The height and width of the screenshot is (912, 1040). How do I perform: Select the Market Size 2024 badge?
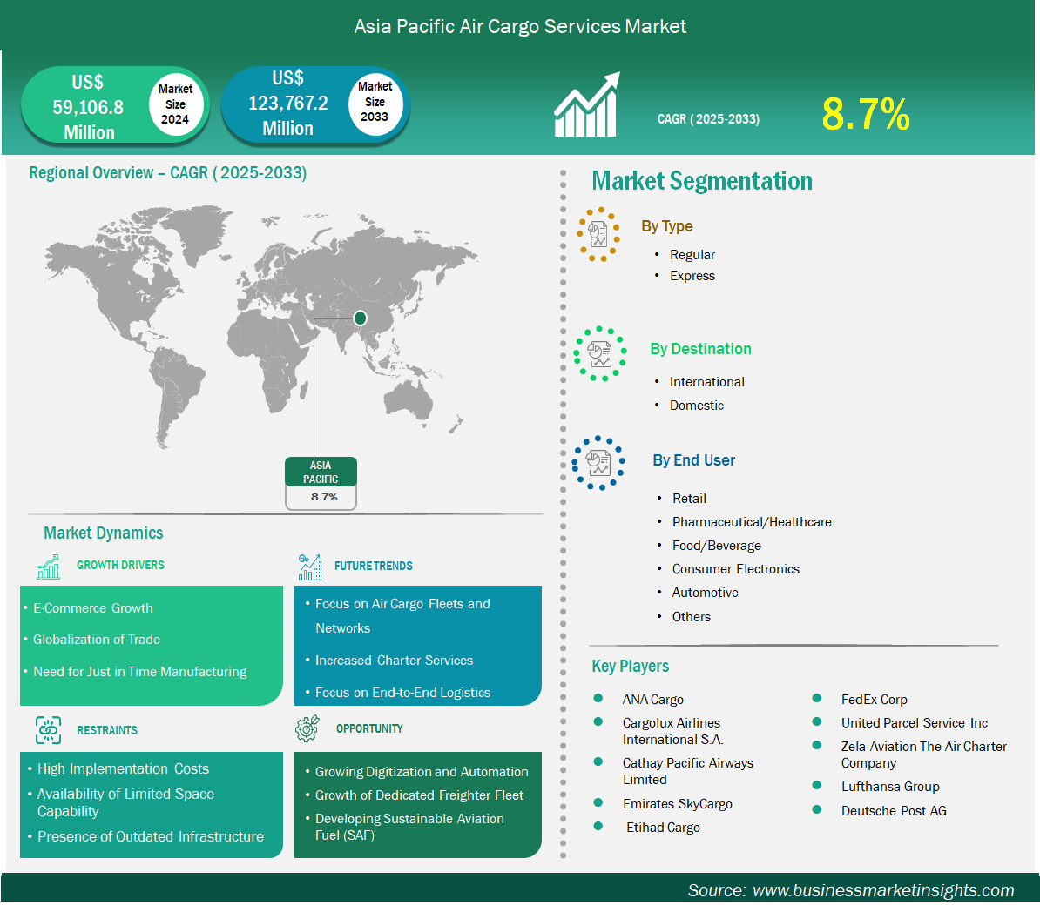point(175,104)
